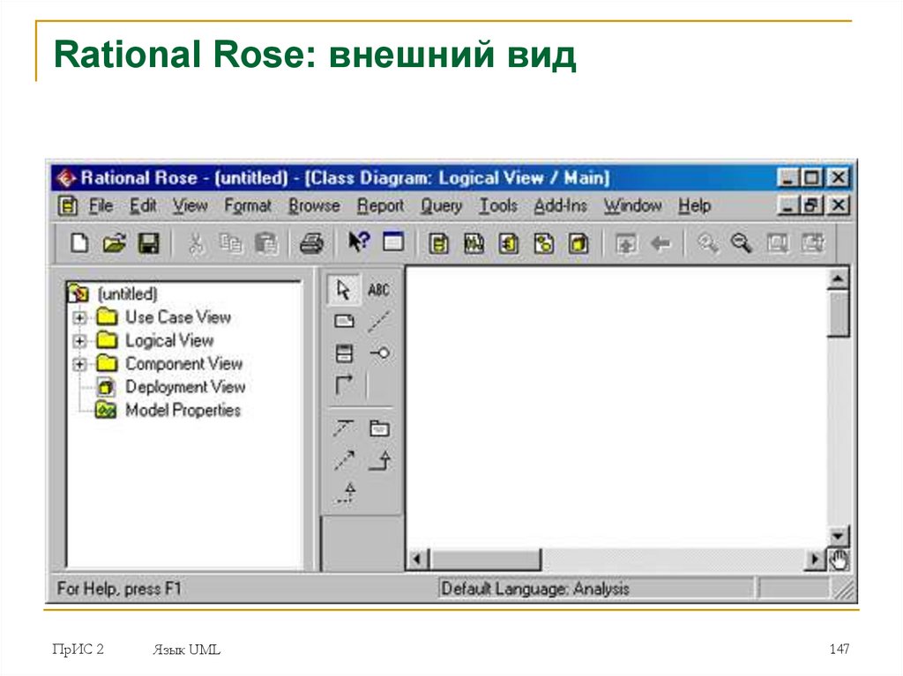Select Deployment View in the browser tree
Screen dimensions: 903x676
coord(185,387)
